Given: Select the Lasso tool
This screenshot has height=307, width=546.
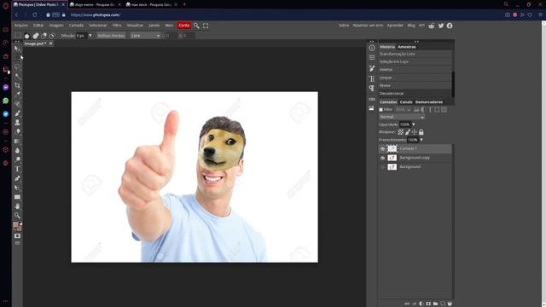Looking at the screenshot, I should point(17,67).
